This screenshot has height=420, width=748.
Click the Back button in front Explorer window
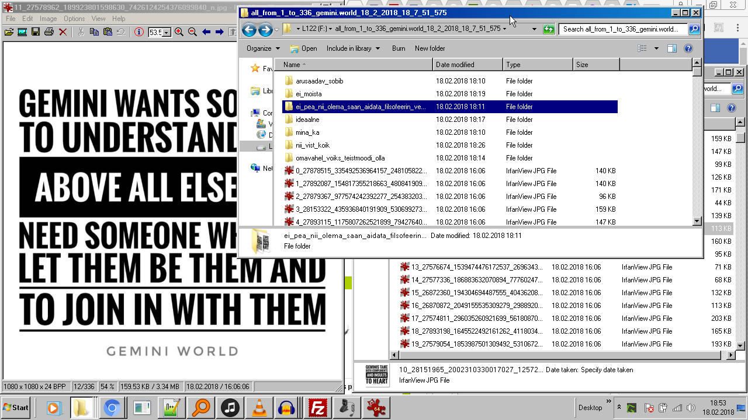(x=249, y=29)
